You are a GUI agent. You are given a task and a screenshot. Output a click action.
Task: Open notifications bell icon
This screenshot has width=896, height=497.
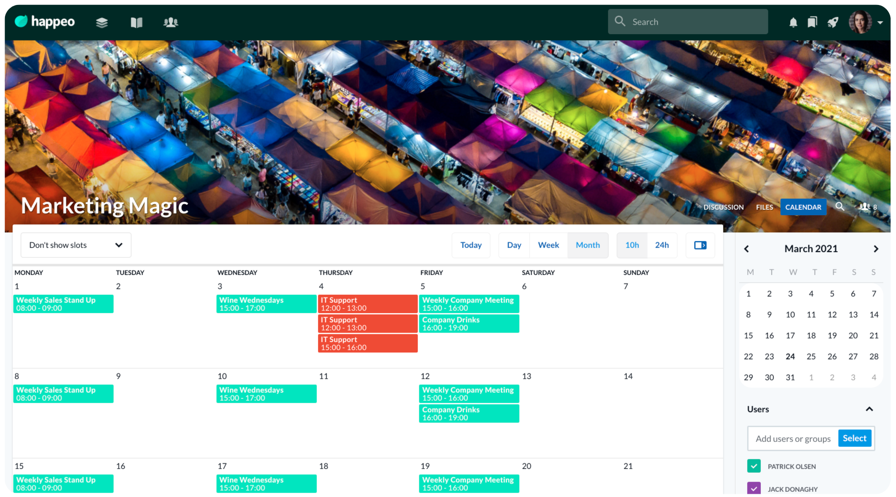coord(793,22)
